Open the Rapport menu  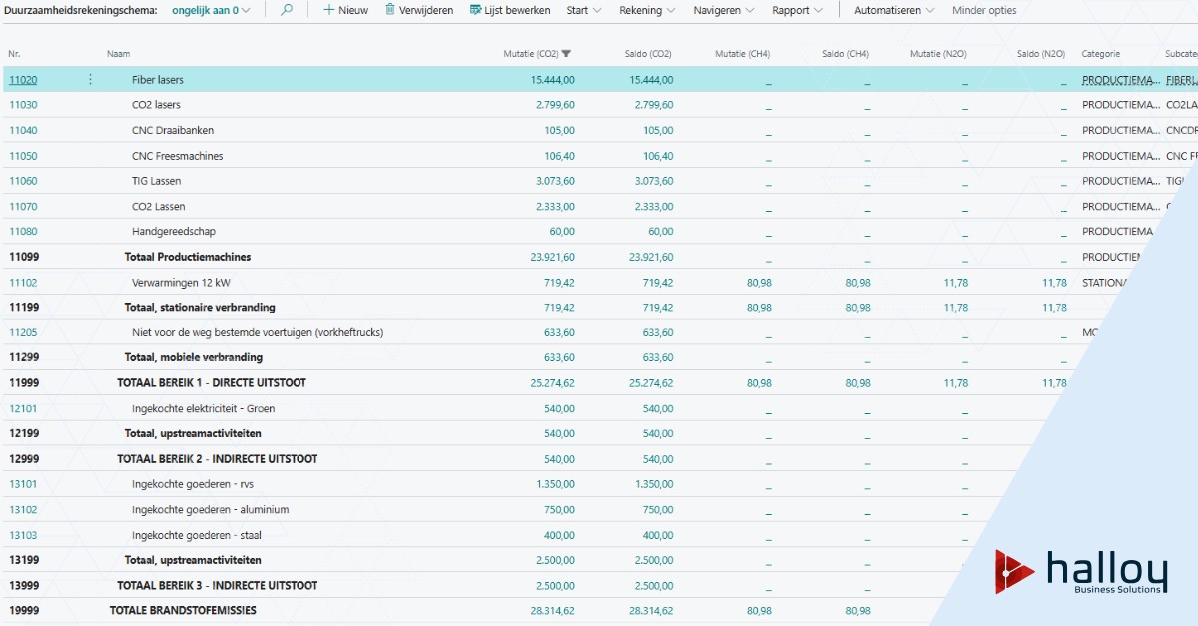coord(797,10)
